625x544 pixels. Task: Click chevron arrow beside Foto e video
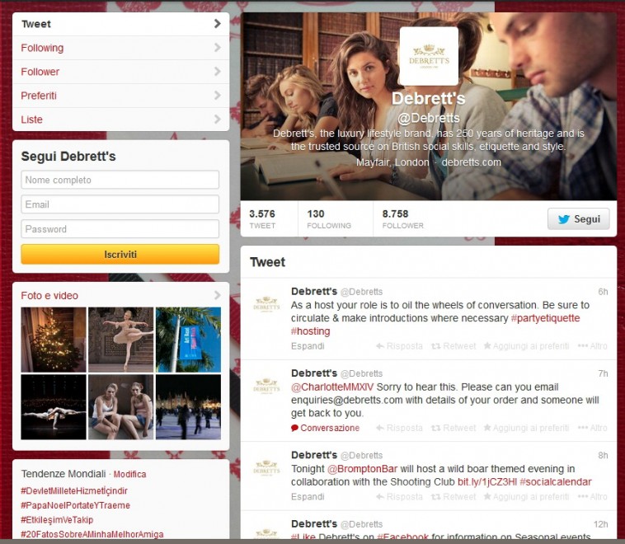coord(217,295)
